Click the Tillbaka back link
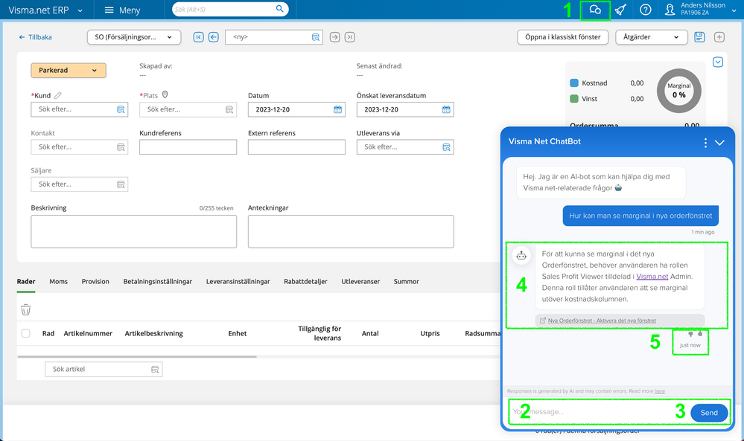 35,37
